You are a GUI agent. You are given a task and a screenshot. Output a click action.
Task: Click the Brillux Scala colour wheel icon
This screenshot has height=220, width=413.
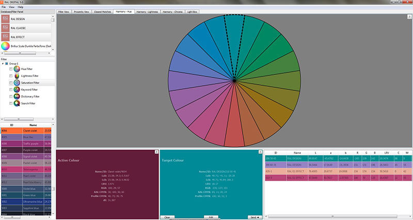[x=5, y=46]
